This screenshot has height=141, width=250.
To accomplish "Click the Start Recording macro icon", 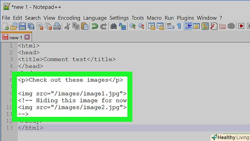I will (241, 26).
